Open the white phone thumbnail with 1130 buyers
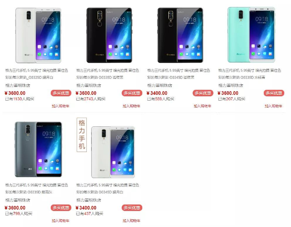 coord(38,35)
